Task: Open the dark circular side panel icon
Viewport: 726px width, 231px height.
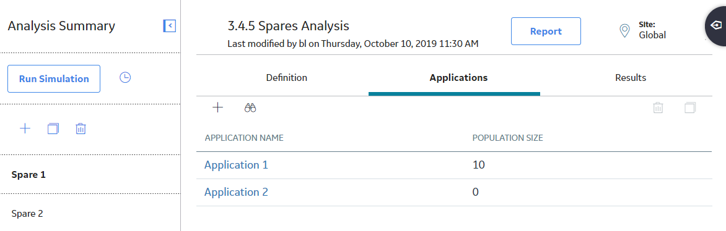Action: [715, 25]
